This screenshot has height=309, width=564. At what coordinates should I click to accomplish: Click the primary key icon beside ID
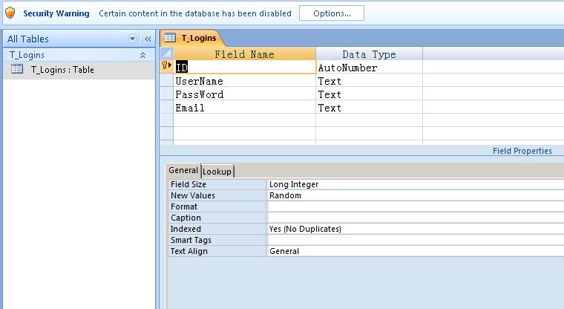pos(166,67)
